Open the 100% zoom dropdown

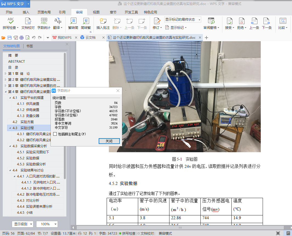47,224
